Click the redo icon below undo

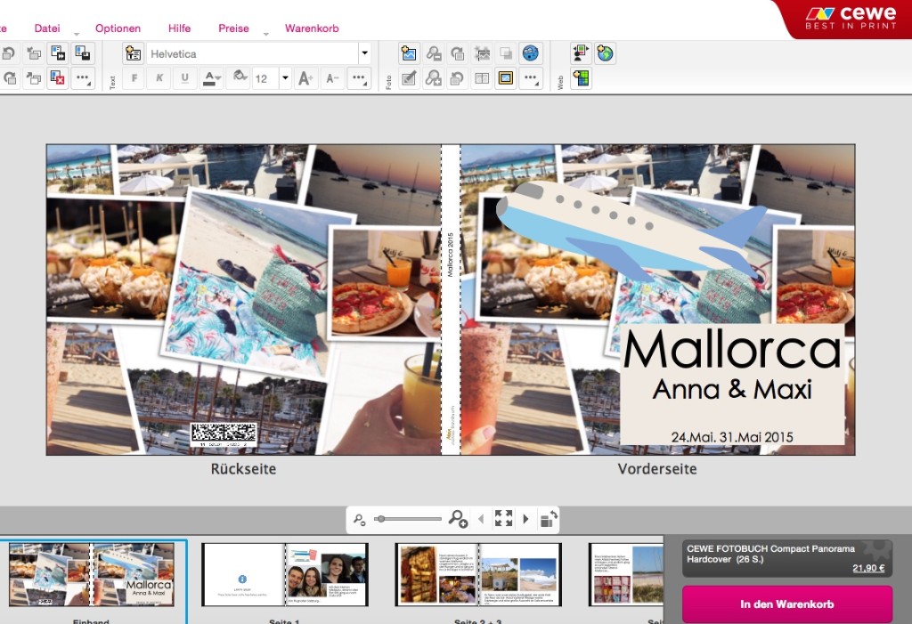9,78
